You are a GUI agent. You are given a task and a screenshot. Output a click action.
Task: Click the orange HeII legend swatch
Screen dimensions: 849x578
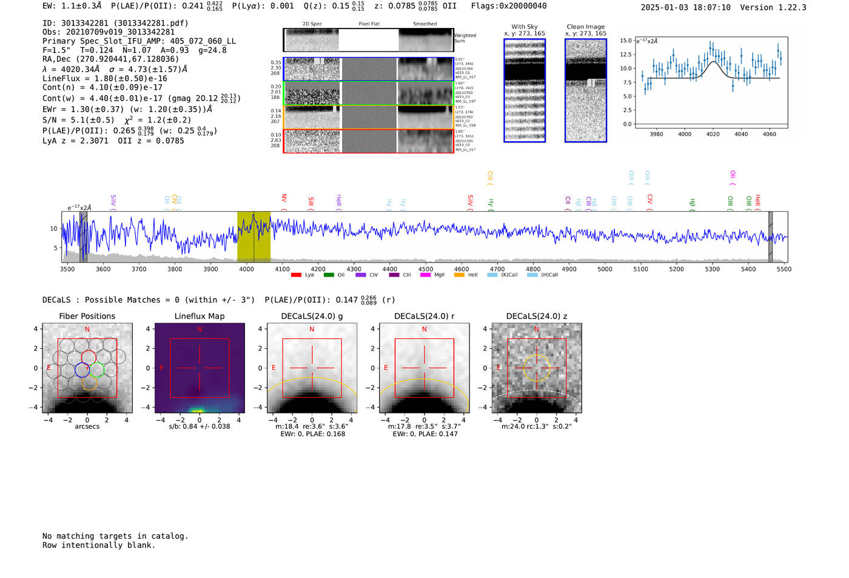tap(459, 275)
